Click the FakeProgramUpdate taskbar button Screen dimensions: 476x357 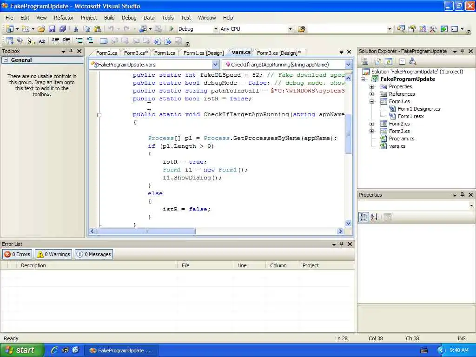pos(121,350)
